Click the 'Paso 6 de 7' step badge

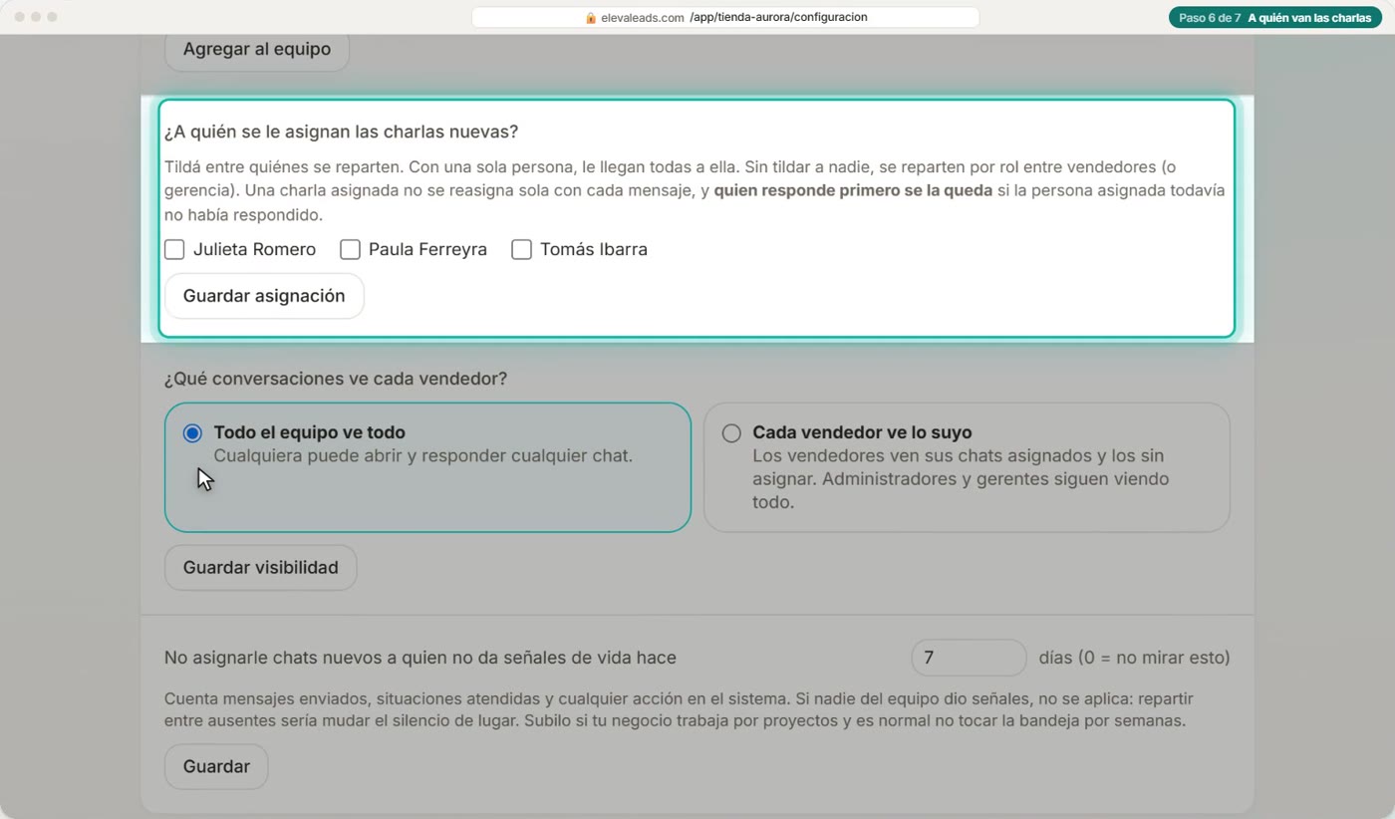tap(1276, 17)
